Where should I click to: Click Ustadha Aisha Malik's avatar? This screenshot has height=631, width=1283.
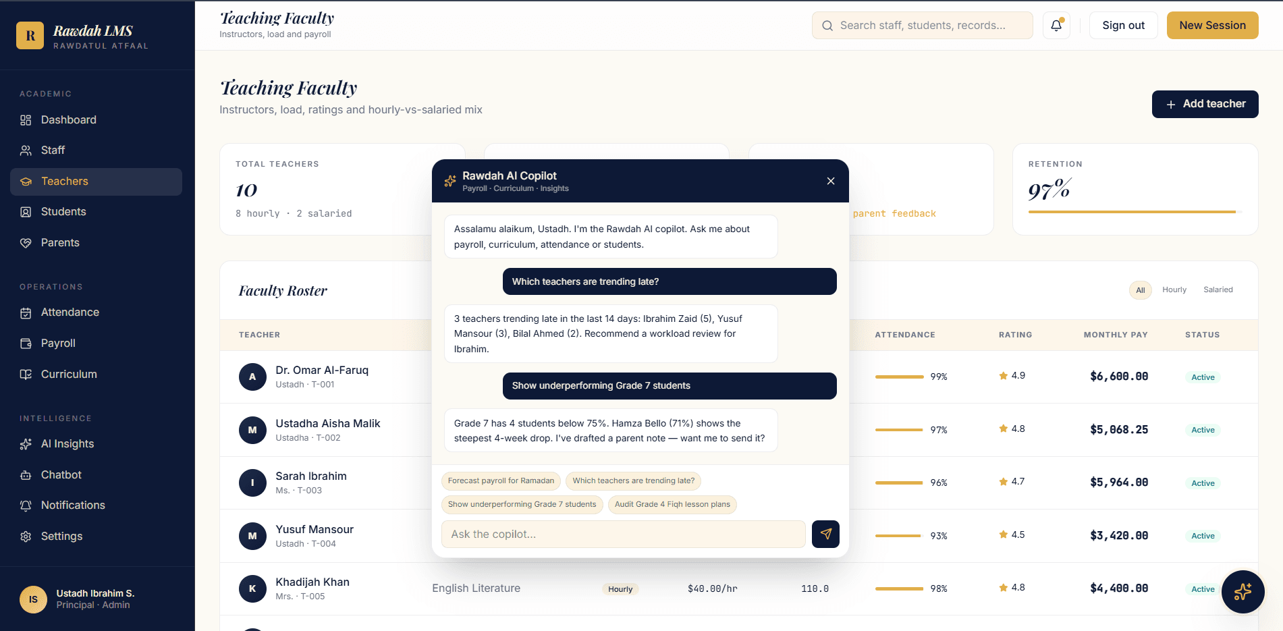252,430
